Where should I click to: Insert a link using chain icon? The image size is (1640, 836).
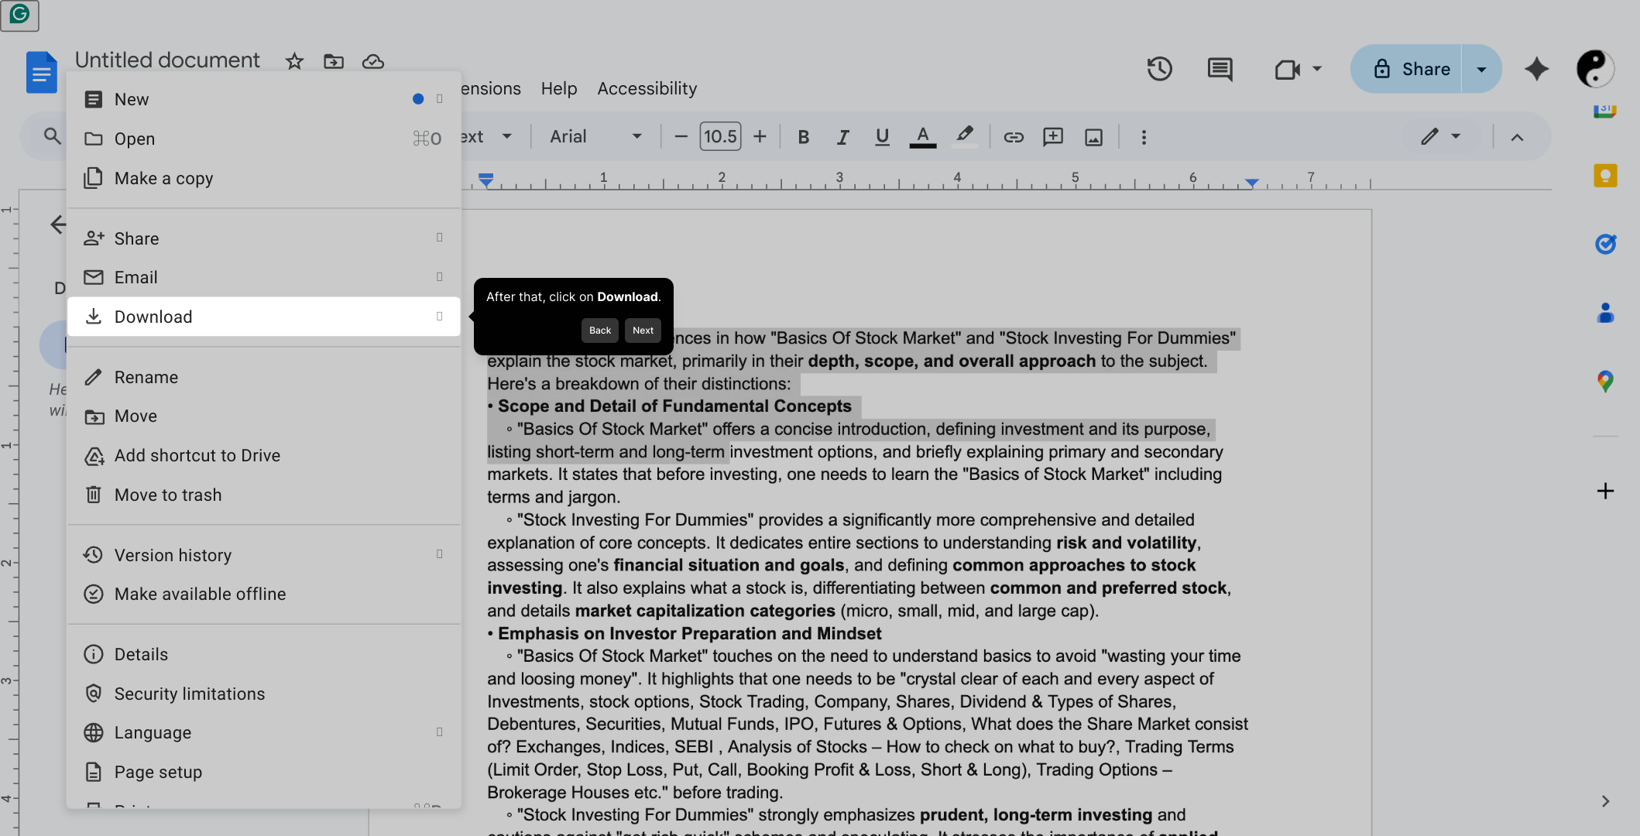1014,137
